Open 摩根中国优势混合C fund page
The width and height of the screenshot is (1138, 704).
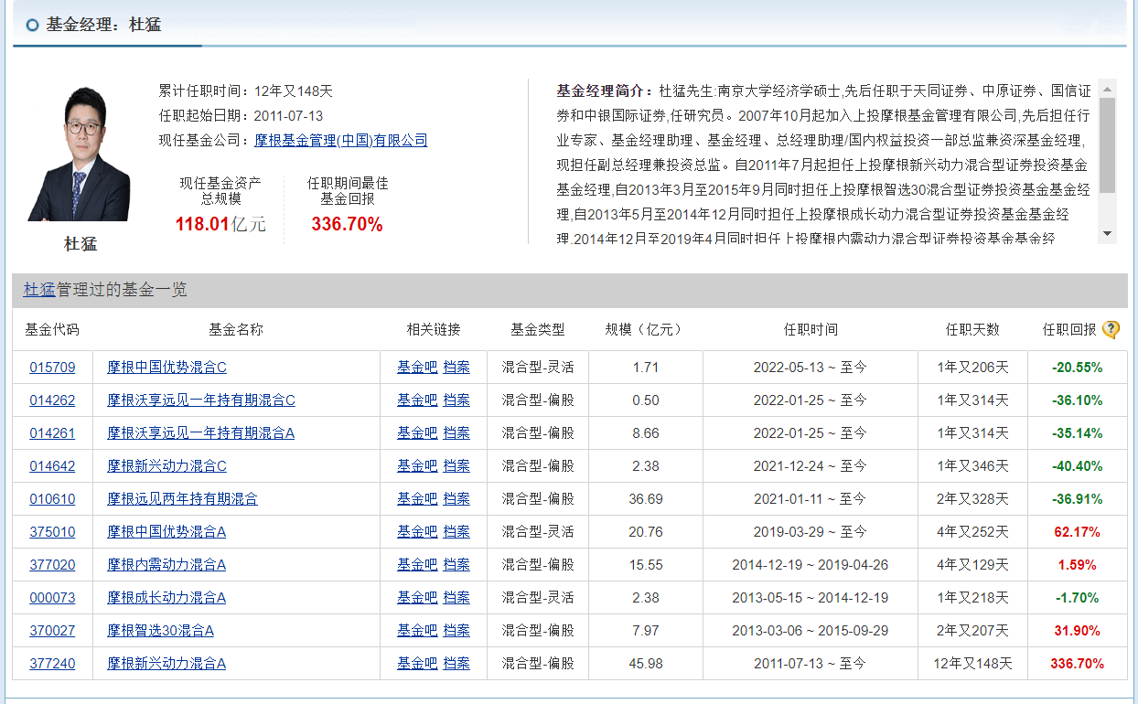pyautogui.click(x=166, y=368)
